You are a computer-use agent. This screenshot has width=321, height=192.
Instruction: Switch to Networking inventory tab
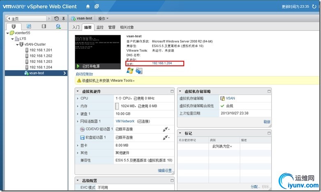coord(58,26)
